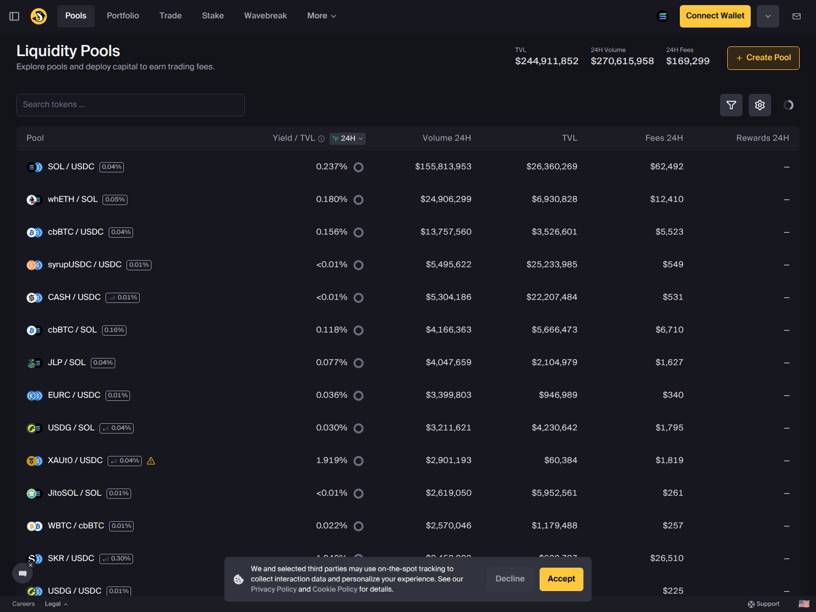This screenshot has height=612, width=816.
Task: Open the pool settings gear icon
Action: point(760,105)
